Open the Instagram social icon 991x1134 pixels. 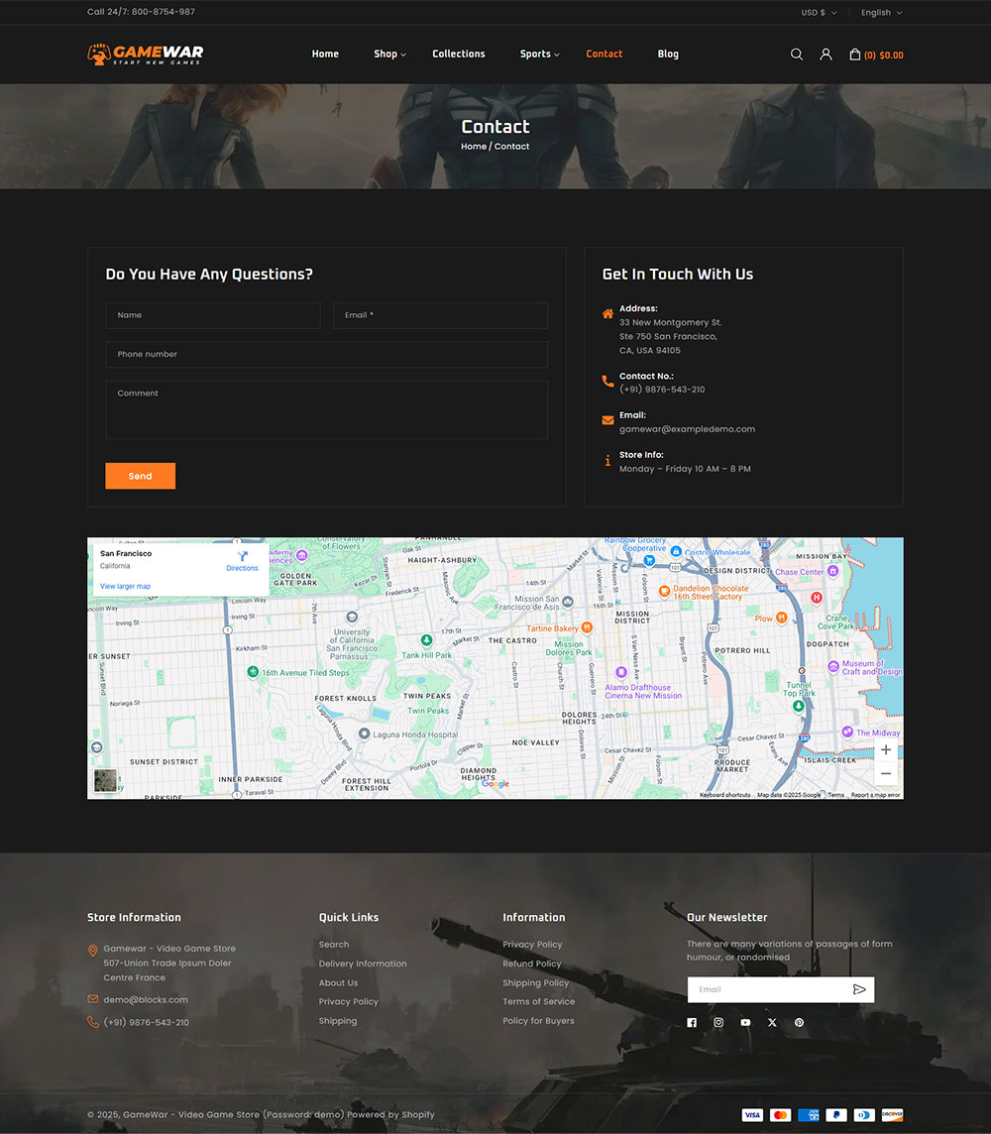coord(718,1022)
